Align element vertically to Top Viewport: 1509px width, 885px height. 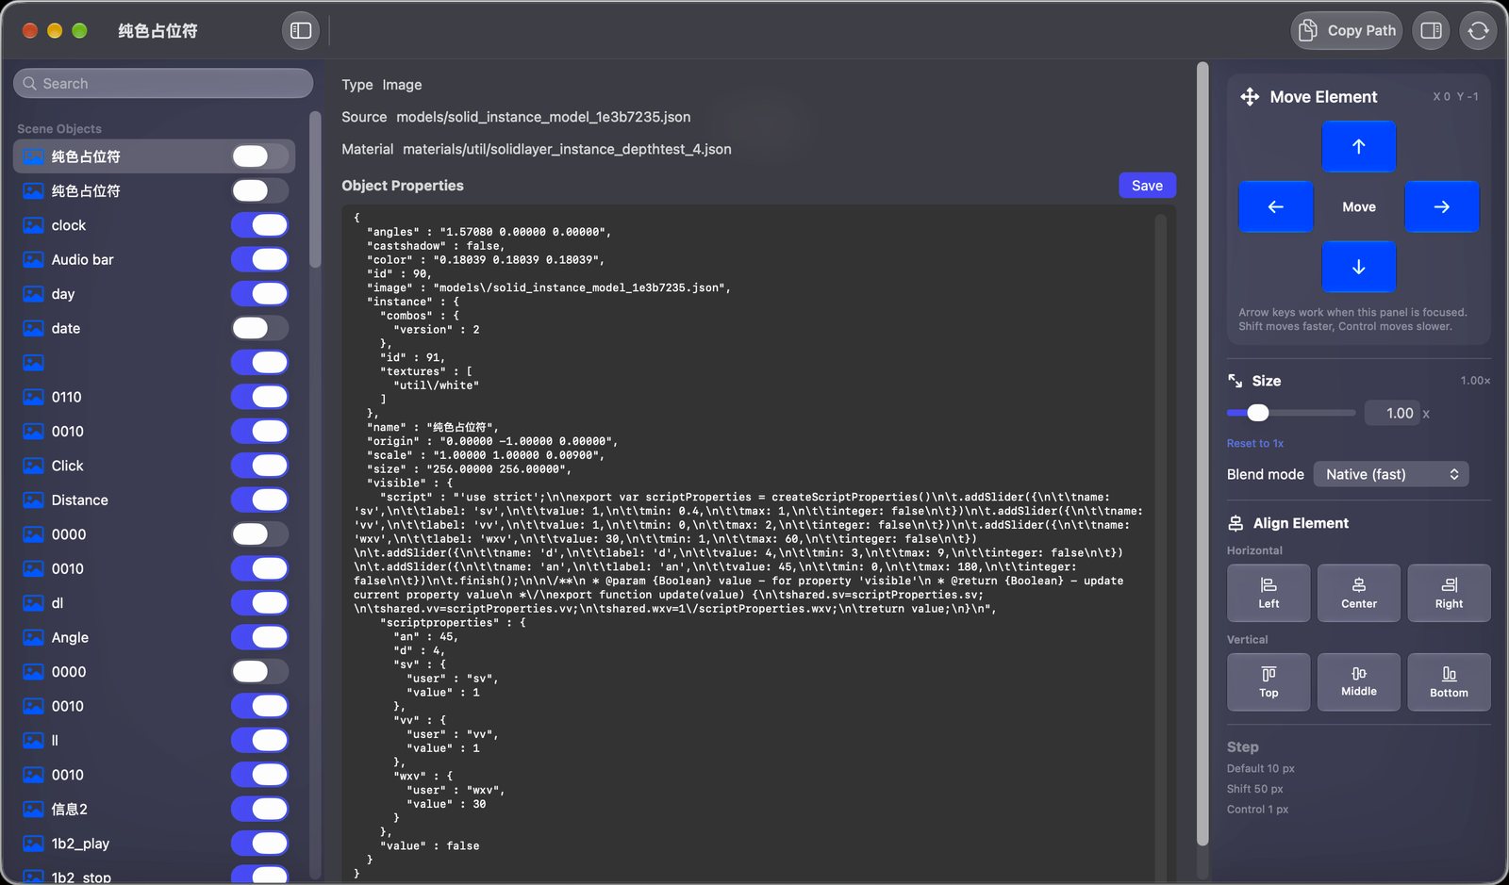[x=1269, y=681]
